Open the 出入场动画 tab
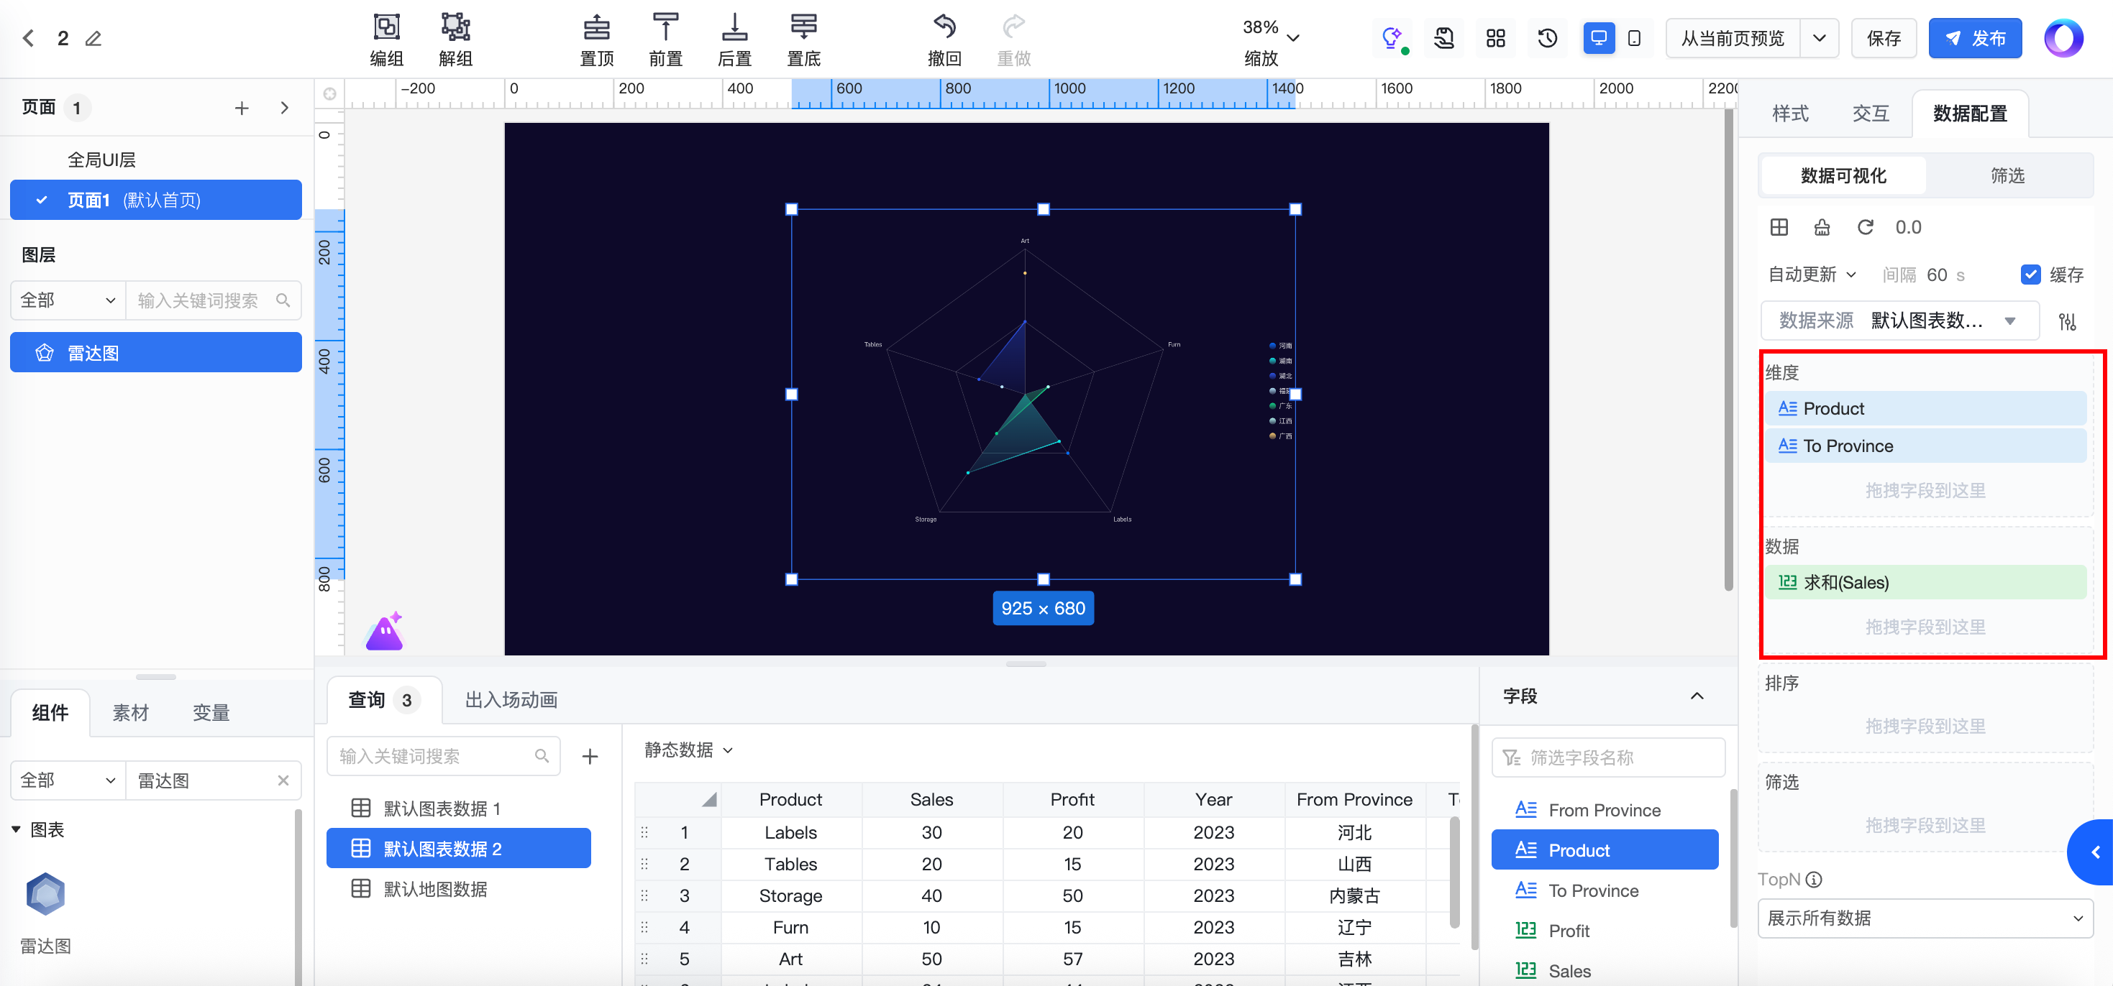 click(x=511, y=700)
